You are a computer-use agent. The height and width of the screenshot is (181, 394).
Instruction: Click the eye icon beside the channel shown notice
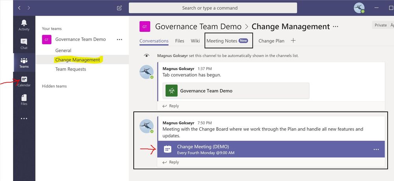pyautogui.click(x=147, y=55)
